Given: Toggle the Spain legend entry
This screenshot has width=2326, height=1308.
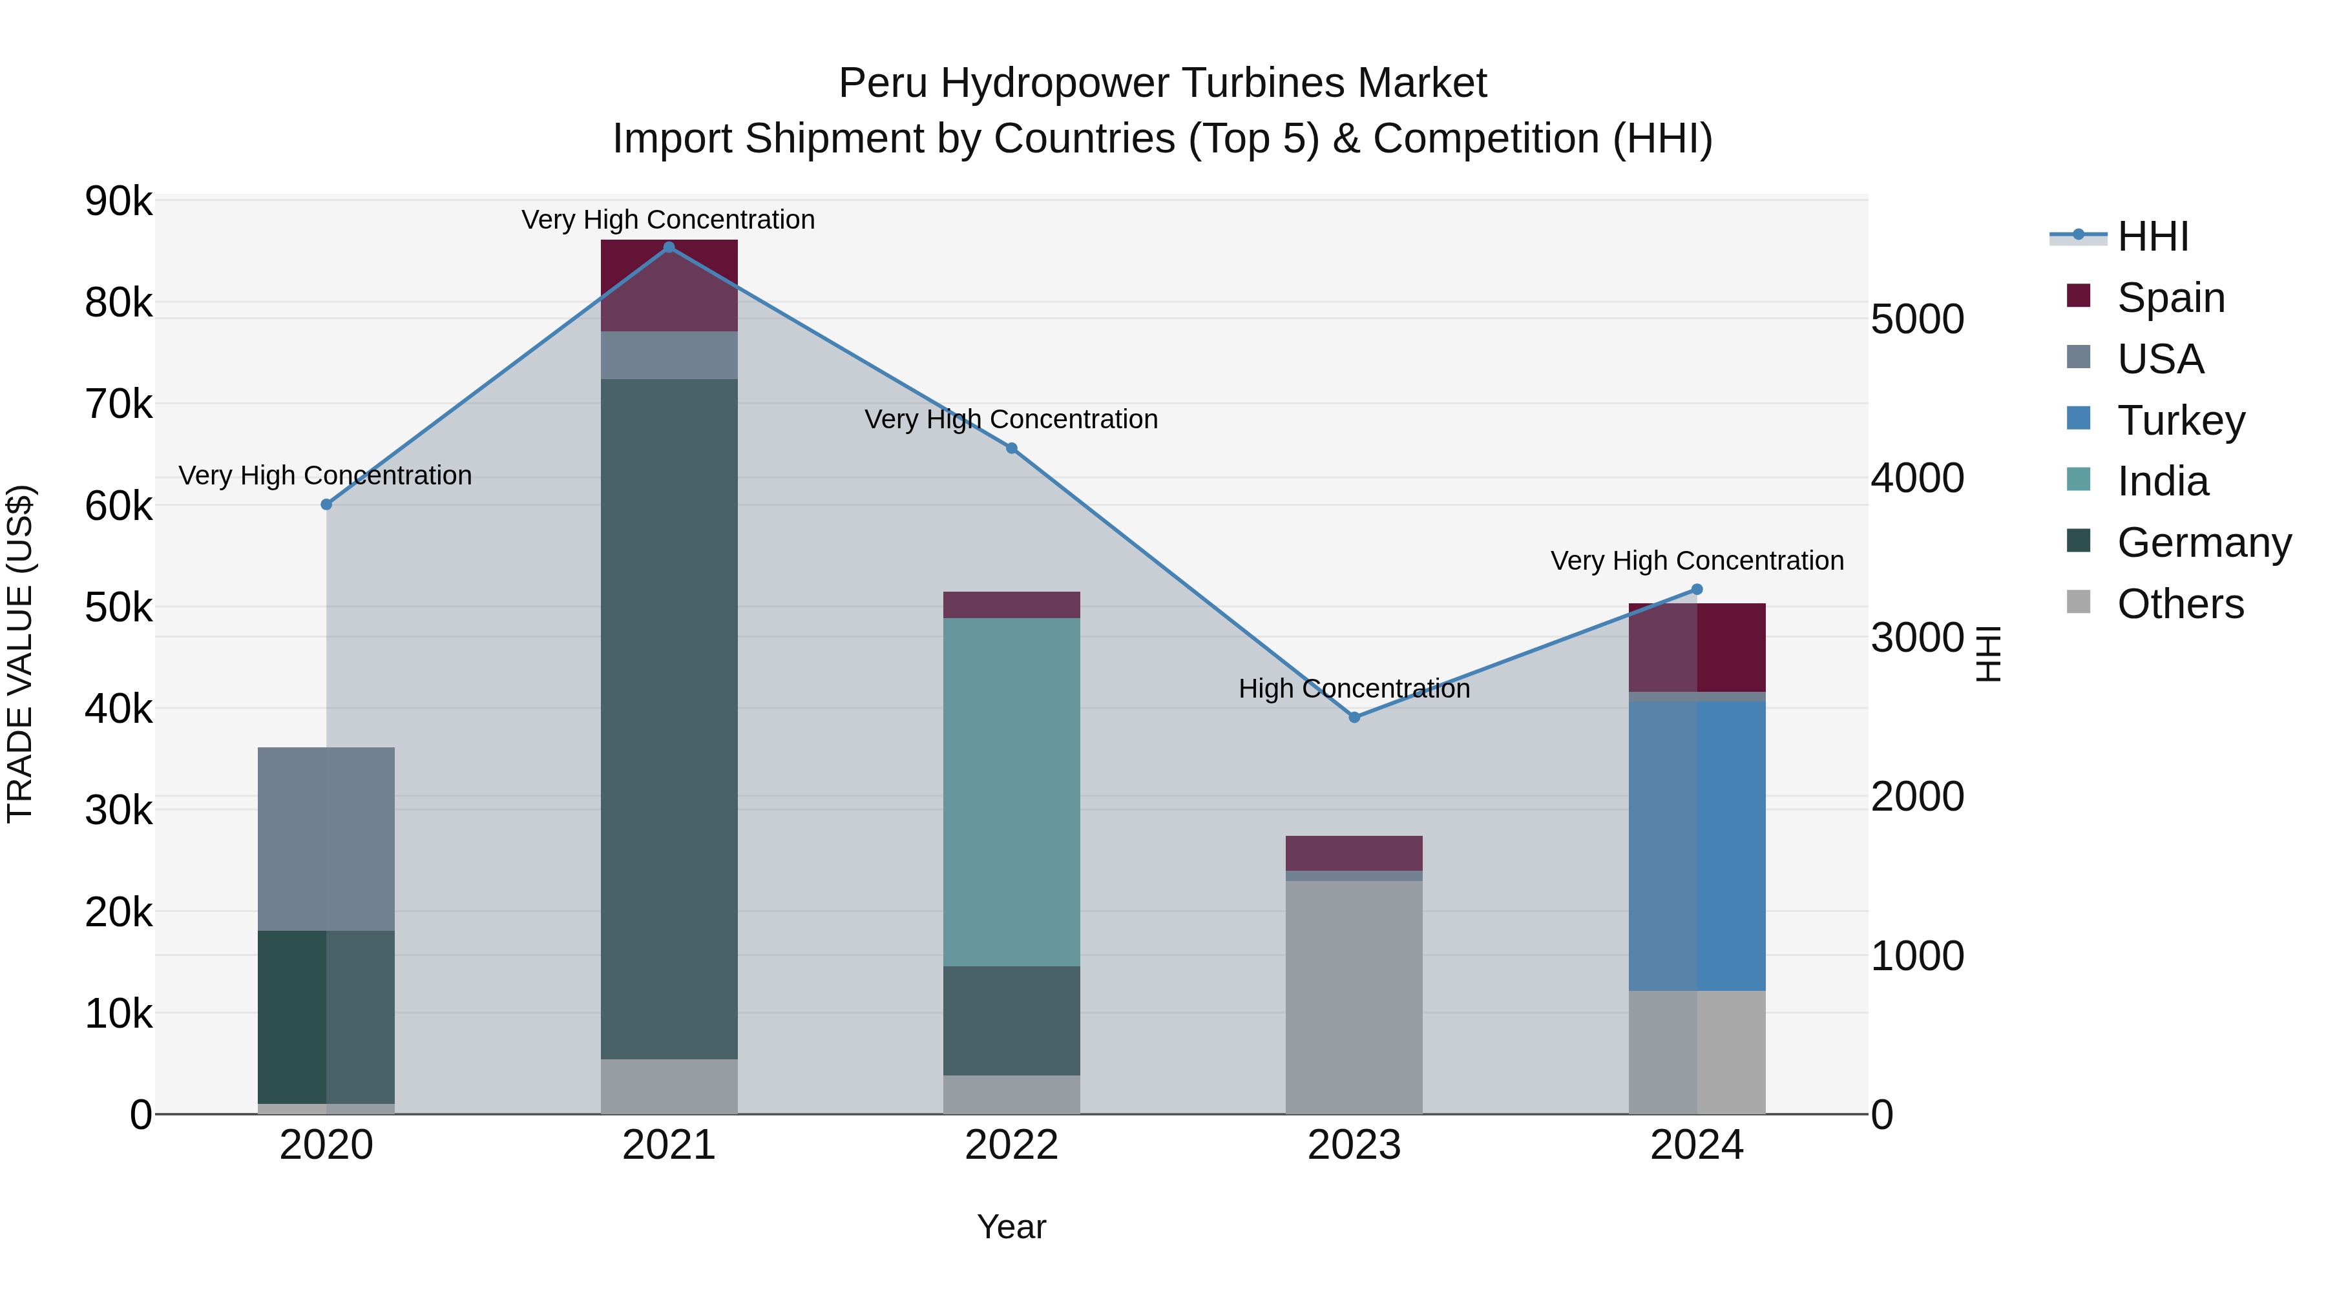Looking at the screenshot, I should click(x=2145, y=298).
